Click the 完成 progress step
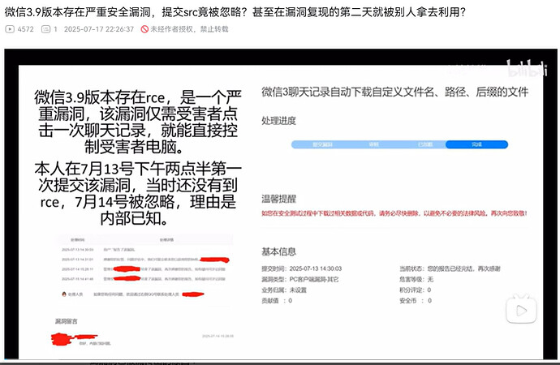This screenshot has height=365, width=560. tap(476, 144)
